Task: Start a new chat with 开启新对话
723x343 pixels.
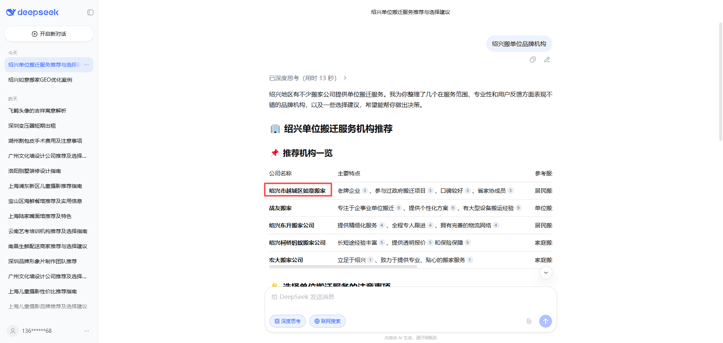Action: tap(49, 34)
